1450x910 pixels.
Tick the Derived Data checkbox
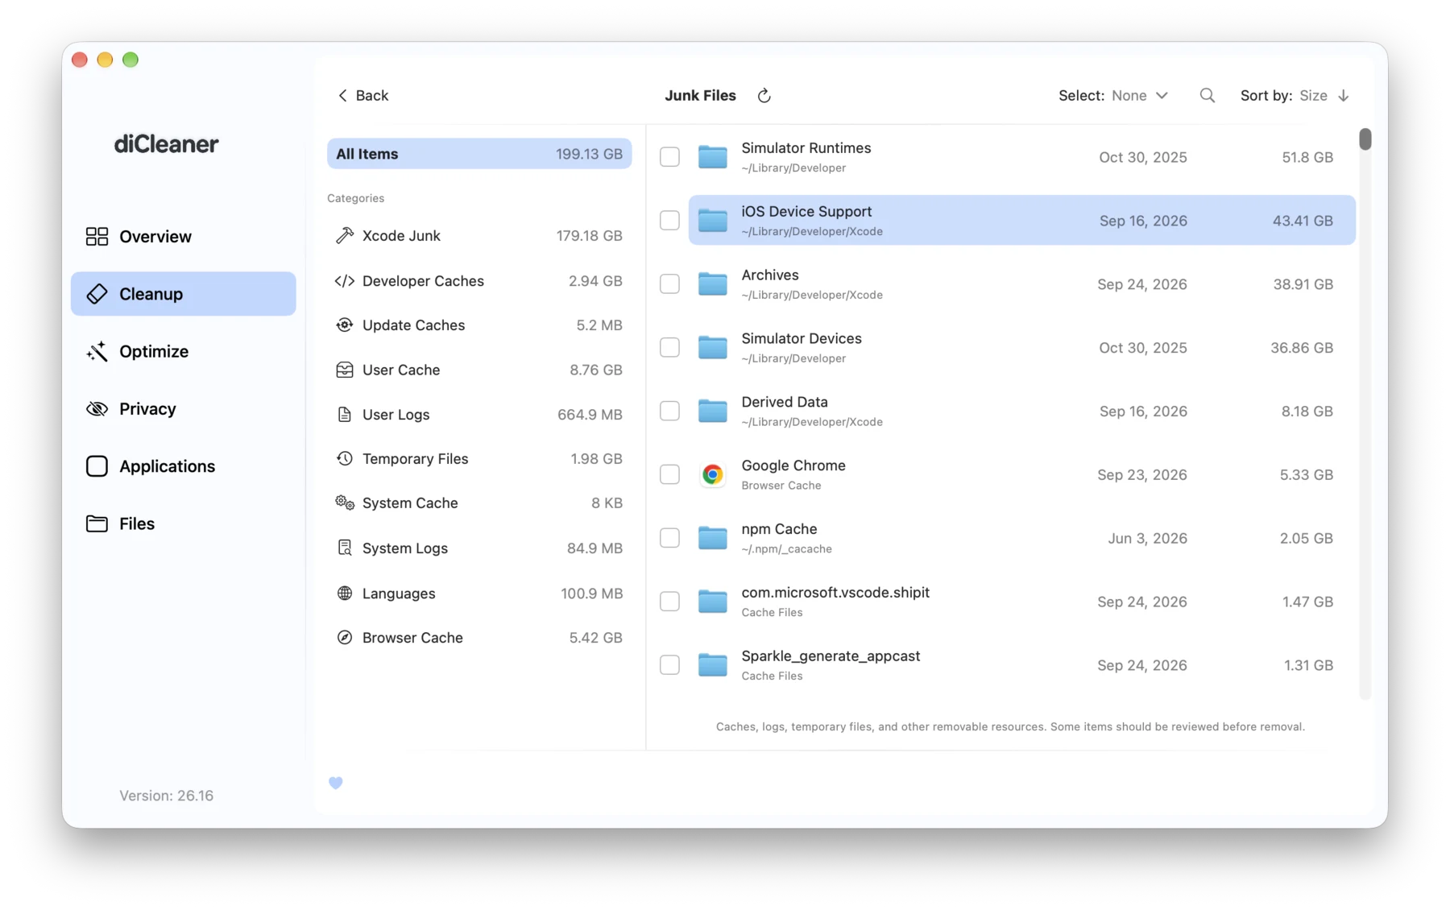[669, 411]
